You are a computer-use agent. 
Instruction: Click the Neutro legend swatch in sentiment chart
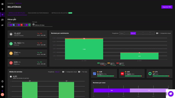tap(109, 63)
